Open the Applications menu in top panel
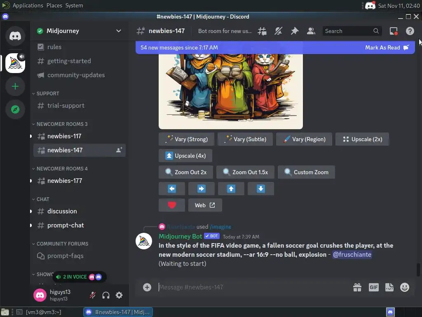 [x=28, y=5]
